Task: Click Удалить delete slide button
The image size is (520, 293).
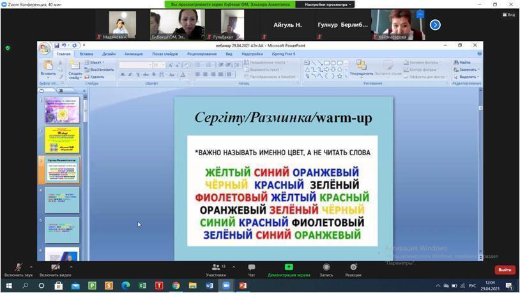Action: tap(94, 77)
